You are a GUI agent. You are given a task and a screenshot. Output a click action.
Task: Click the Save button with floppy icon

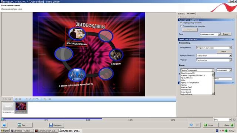tap(56, 125)
